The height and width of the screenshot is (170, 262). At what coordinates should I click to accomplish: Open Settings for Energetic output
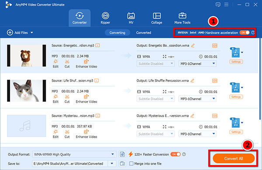[236, 62]
